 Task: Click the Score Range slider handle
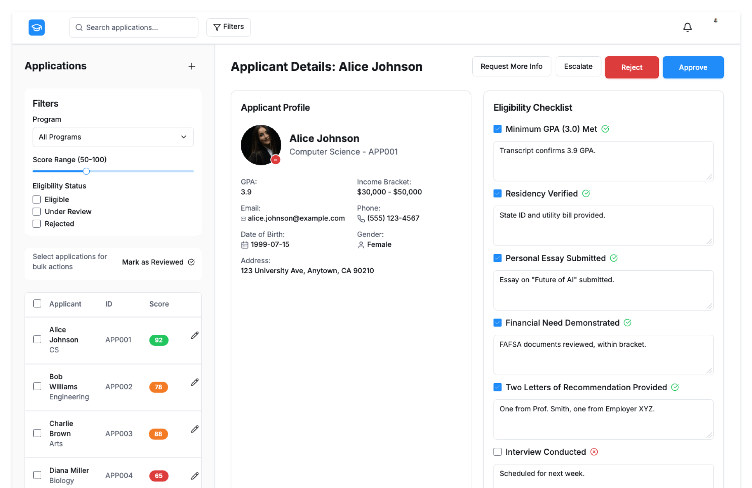86,171
